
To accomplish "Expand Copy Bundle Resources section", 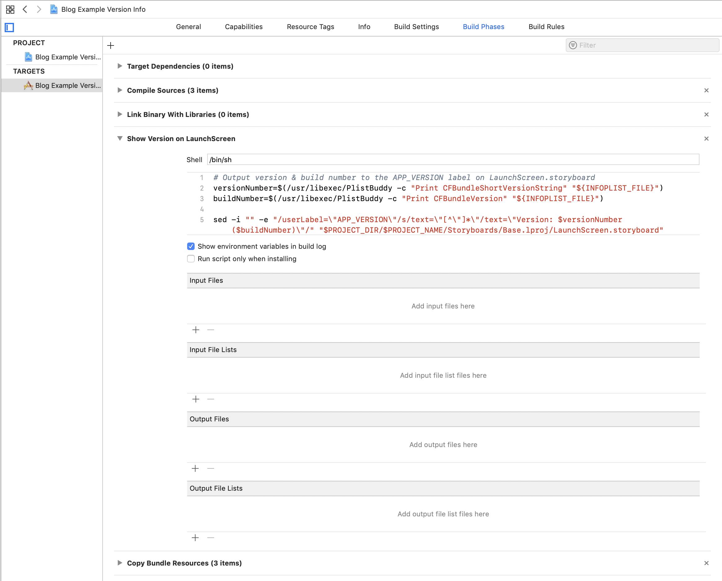I will pyautogui.click(x=120, y=563).
